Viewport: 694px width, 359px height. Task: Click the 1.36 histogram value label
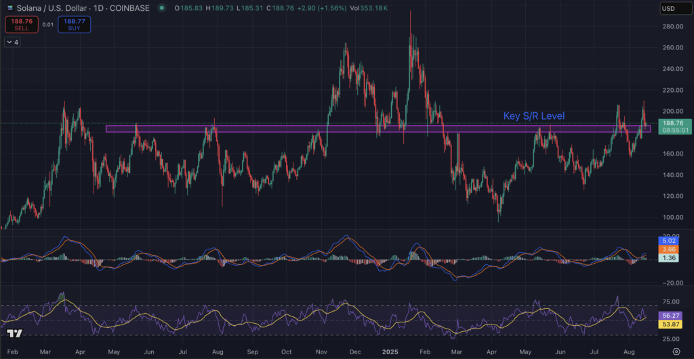tap(668, 258)
